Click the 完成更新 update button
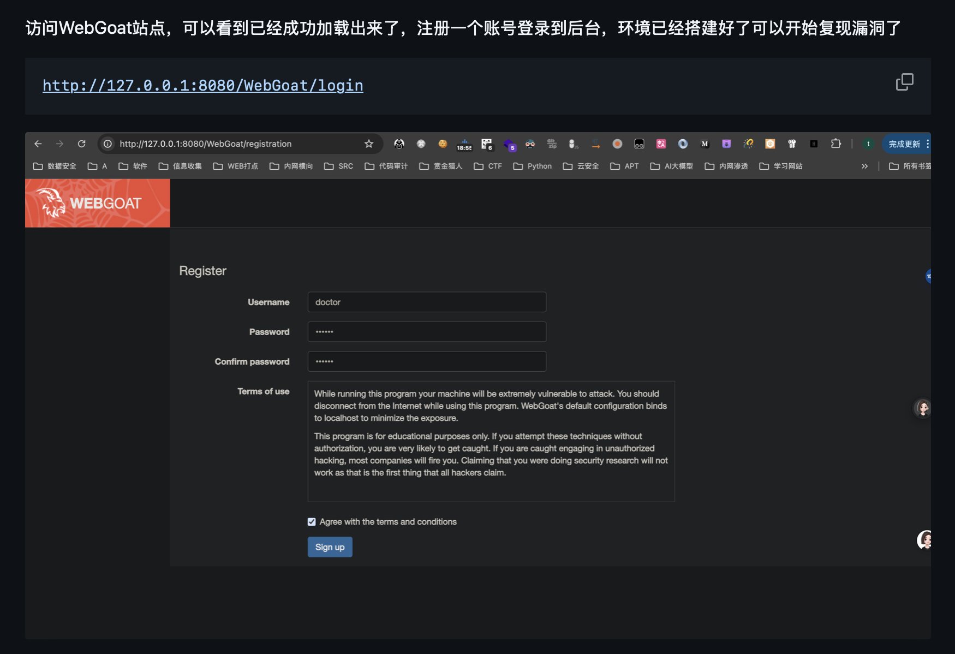Viewport: 955px width, 654px height. click(906, 144)
